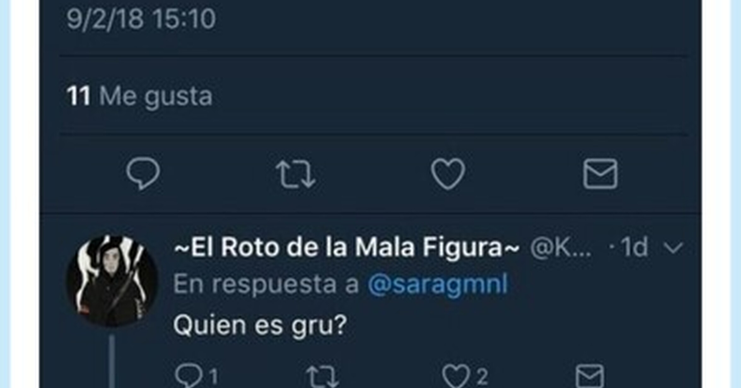This screenshot has height=388, width=741.
Task: Like the main tweet with the heart icon
Action: coord(448,174)
